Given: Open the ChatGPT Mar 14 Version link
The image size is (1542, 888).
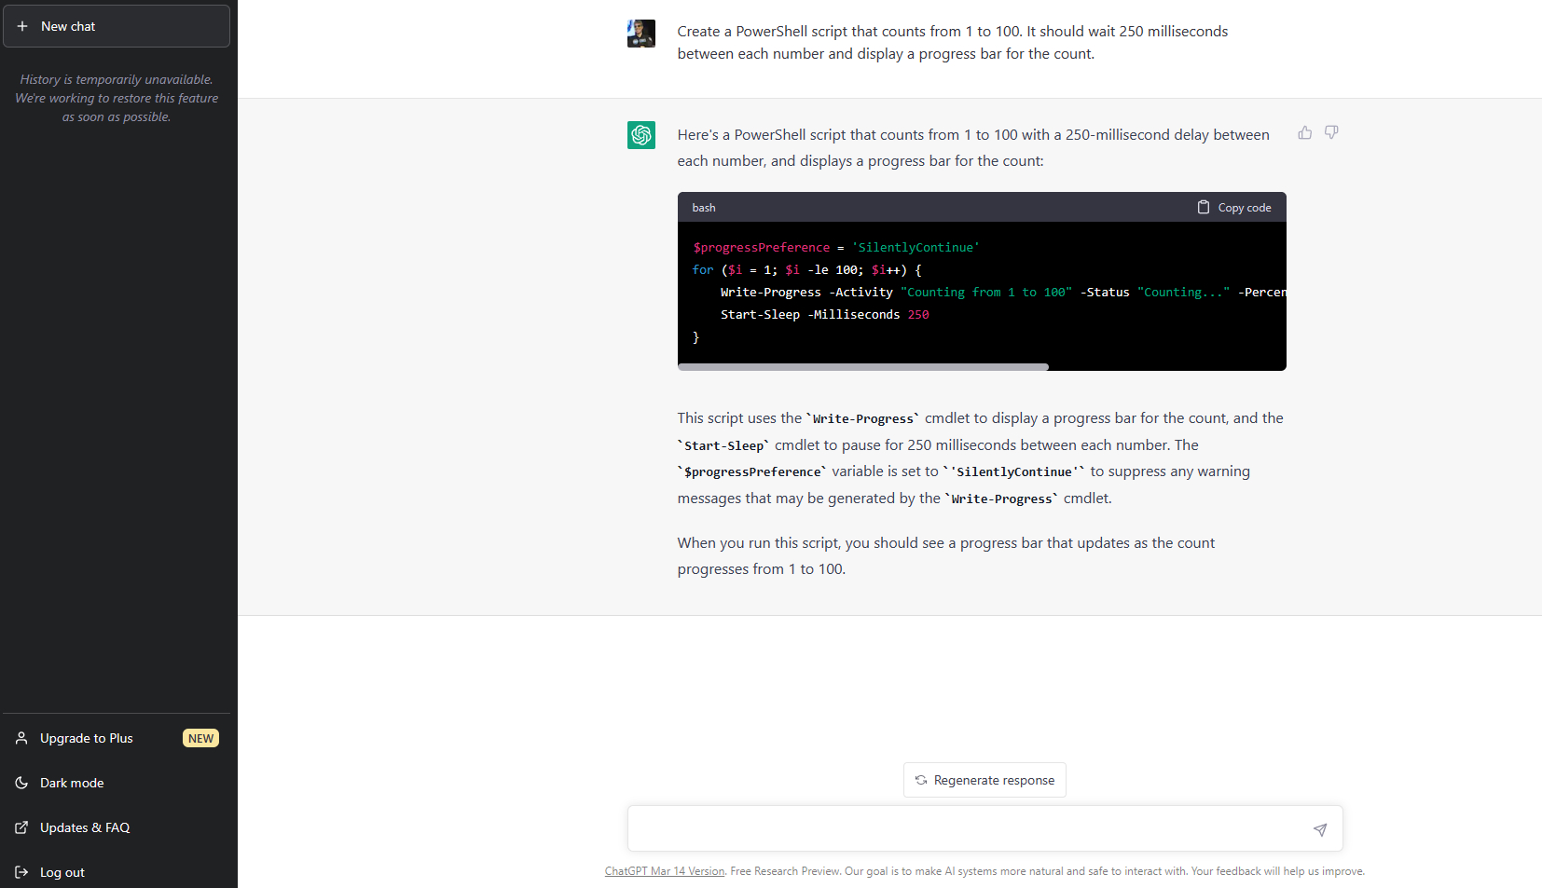Looking at the screenshot, I should click(x=664, y=870).
